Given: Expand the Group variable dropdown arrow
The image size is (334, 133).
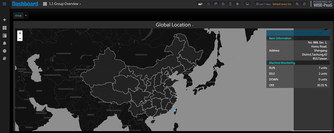Looking at the screenshot, I should (x=26, y=15).
